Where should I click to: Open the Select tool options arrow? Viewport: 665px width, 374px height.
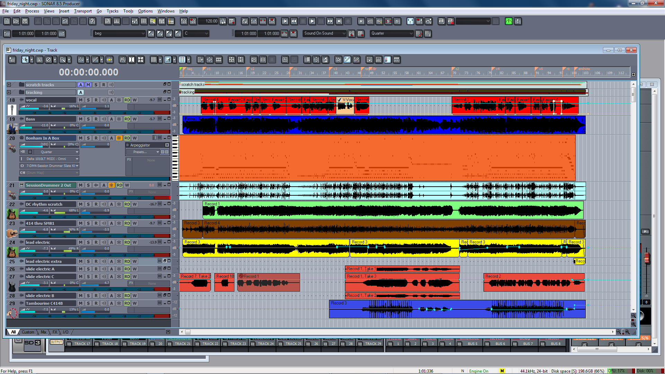(x=32, y=60)
